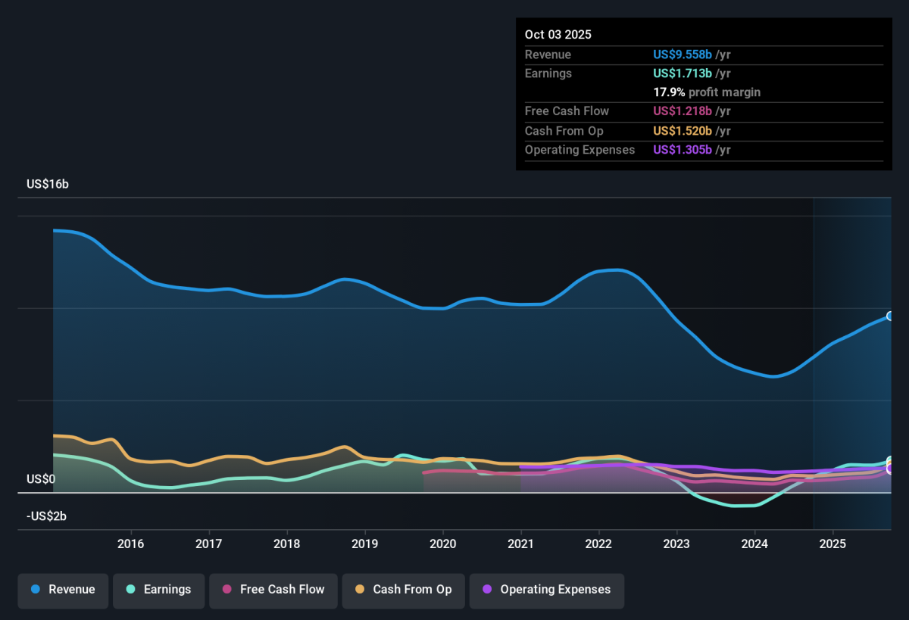
Task: Toggle the Revenue series in the legend
Action: pyautogui.click(x=64, y=590)
